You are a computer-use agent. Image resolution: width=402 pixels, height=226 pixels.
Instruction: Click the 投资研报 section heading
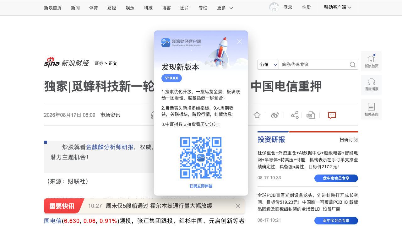271,139
